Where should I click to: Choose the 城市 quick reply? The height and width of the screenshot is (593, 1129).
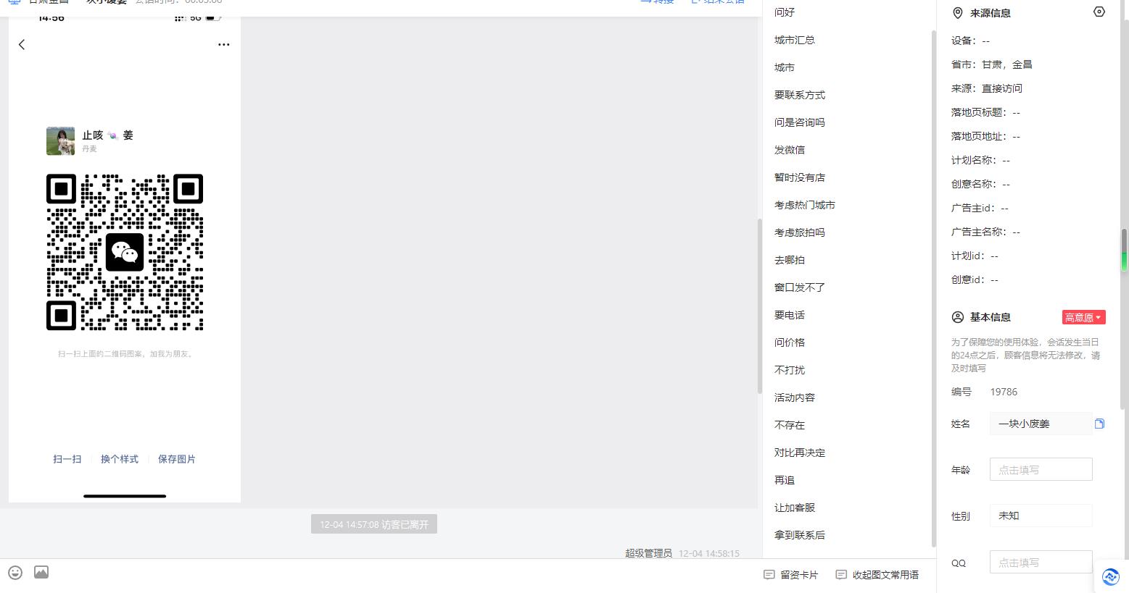[x=785, y=67]
